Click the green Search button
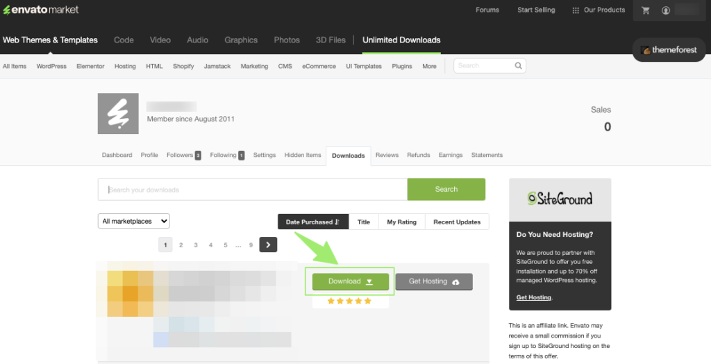Image resolution: width=711 pixels, height=364 pixels. (x=446, y=189)
